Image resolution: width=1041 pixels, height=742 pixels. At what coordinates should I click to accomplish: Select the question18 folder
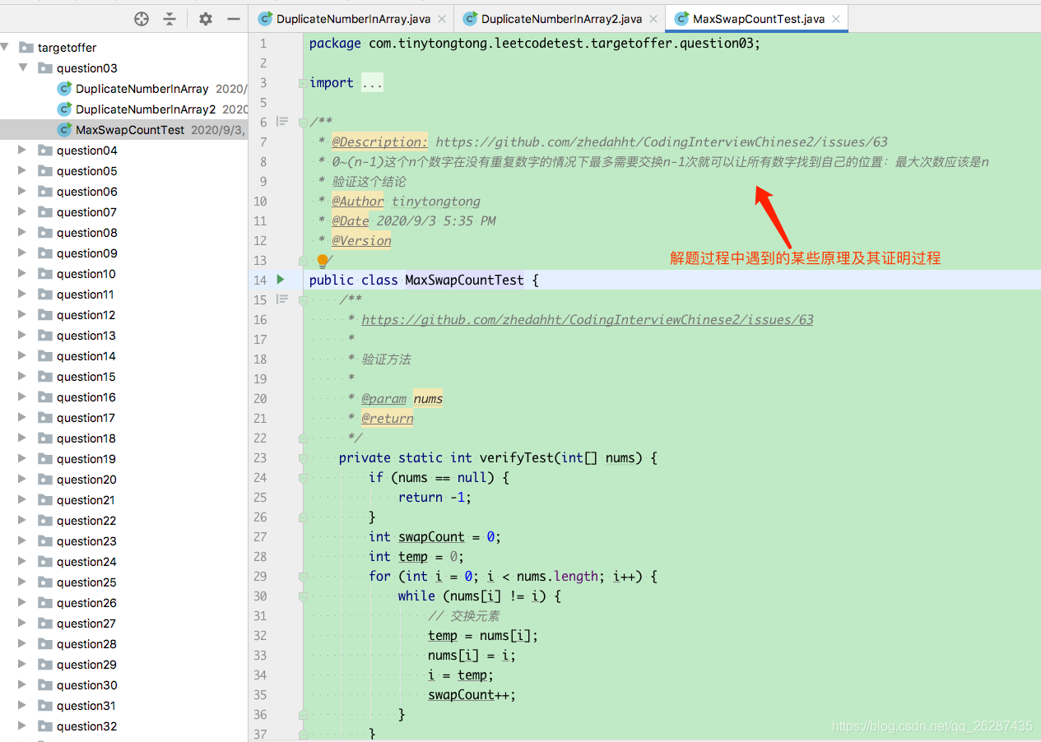[x=86, y=438]
